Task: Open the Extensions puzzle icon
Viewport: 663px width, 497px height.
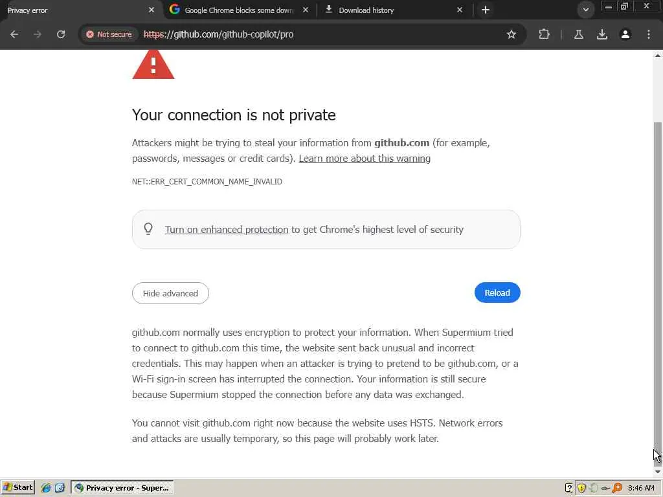Action: point(544,34)
